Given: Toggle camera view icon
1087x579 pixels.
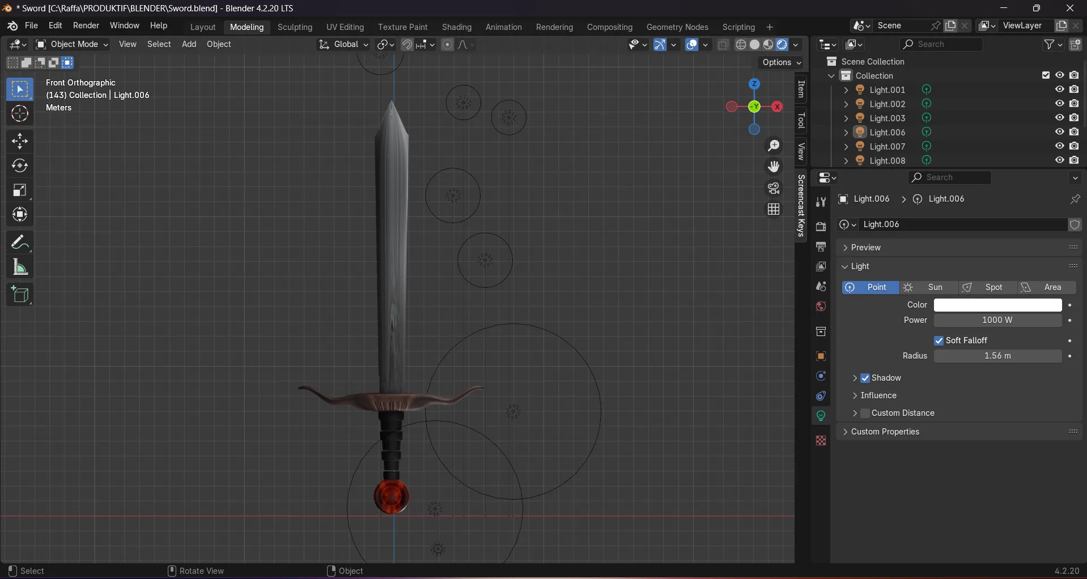Looking at the screenshot, I should click(x=774, y=188).
